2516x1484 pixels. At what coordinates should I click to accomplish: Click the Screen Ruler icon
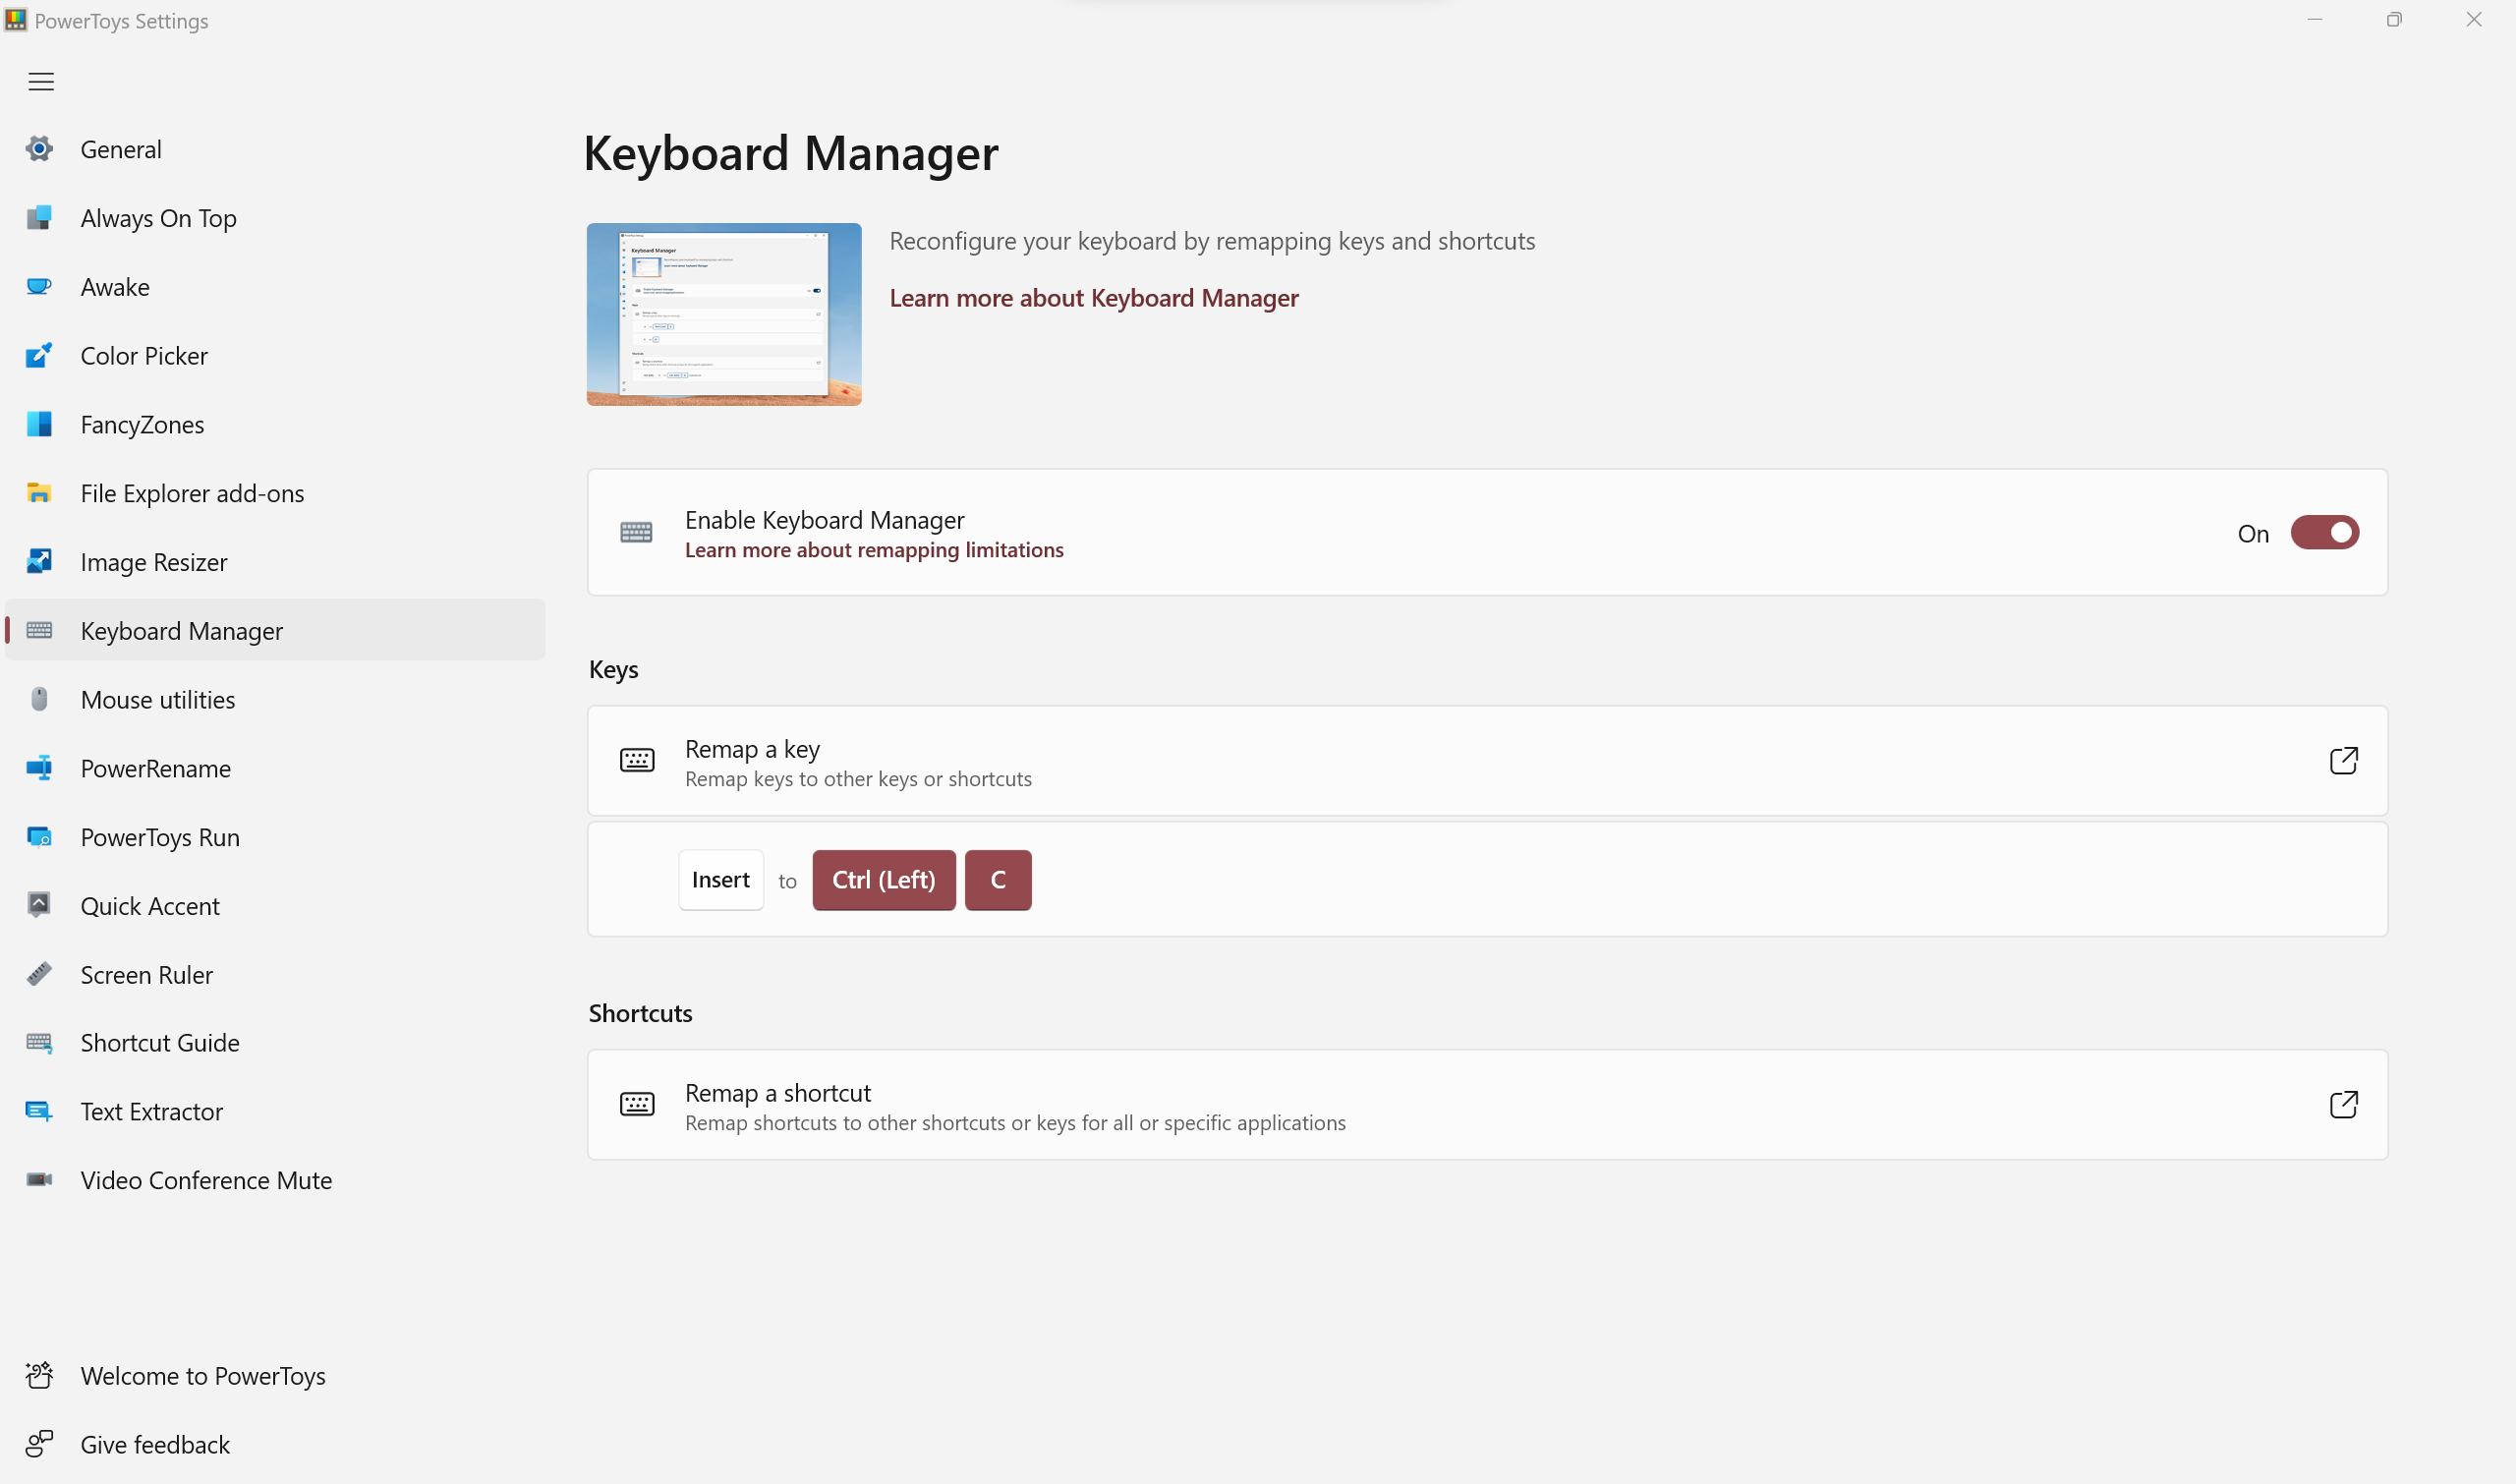coord(39,974)
